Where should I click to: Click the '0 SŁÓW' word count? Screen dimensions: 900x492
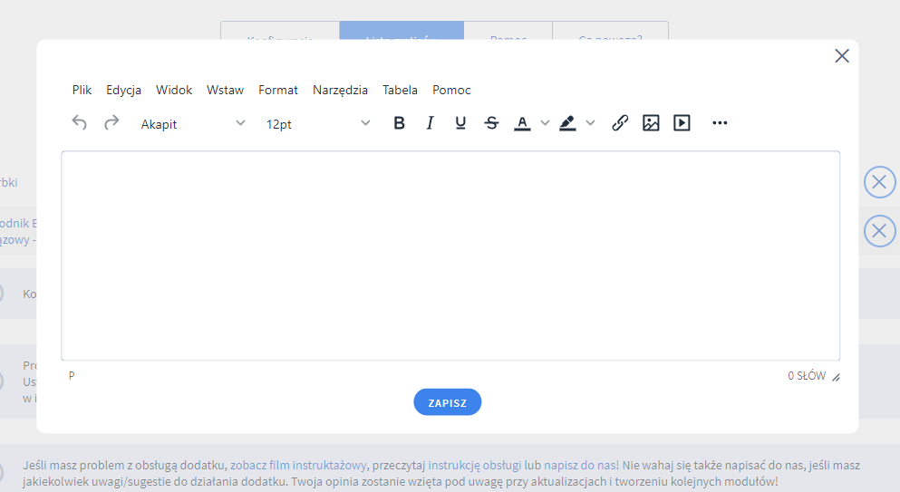coord(807,376)
